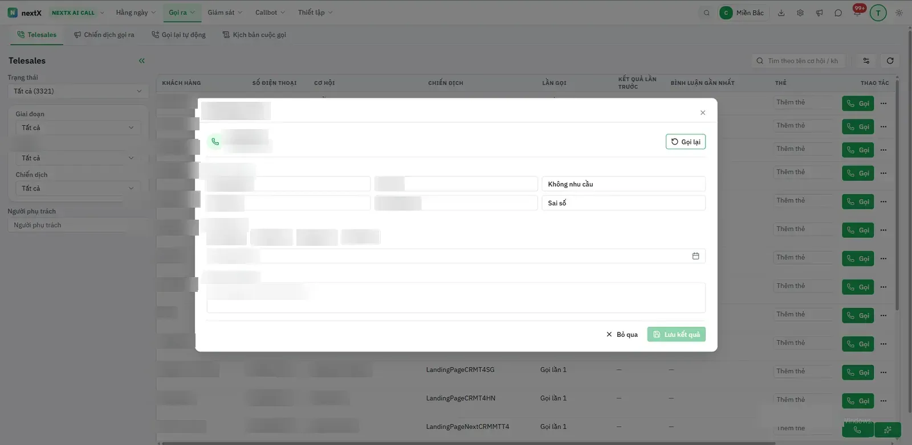Open the table filter settings icon

coord(866,61)
